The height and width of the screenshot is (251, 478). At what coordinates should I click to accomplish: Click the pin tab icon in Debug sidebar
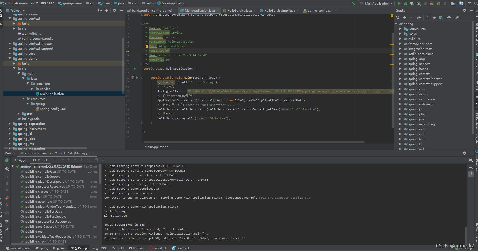7,229
